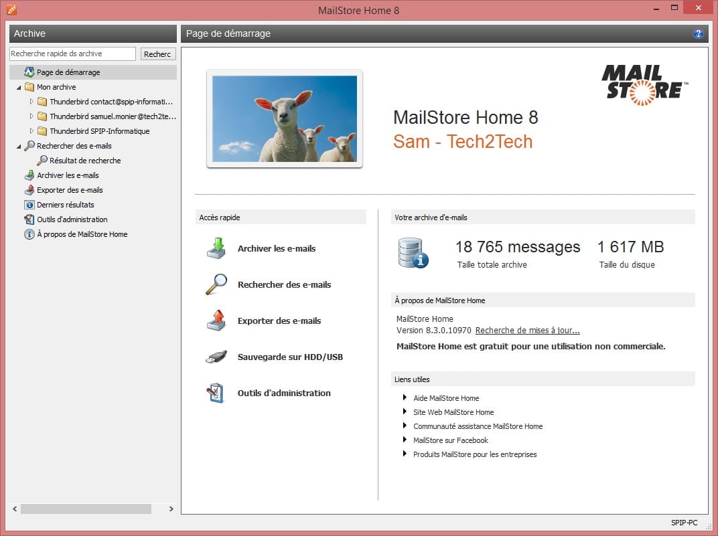Viewport: 718px width, 536px height.
Task: Open Archiver les e-mails quick access link
Action: [277, 248]
